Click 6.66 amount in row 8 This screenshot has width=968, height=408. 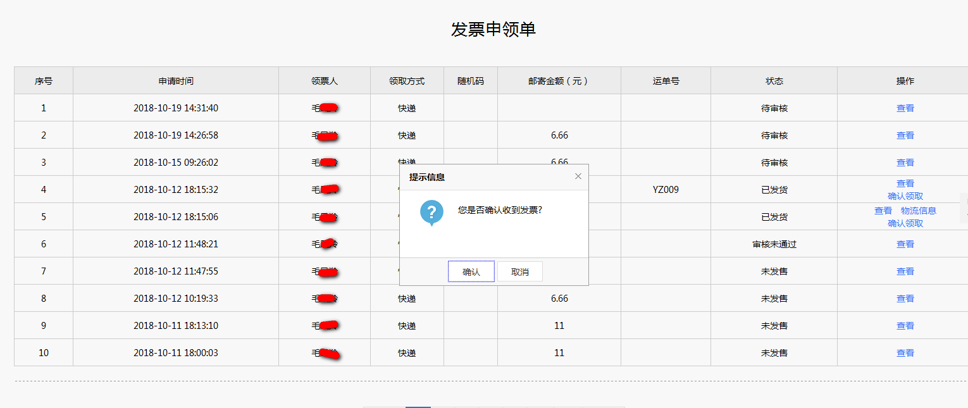[x=559, y=299]
